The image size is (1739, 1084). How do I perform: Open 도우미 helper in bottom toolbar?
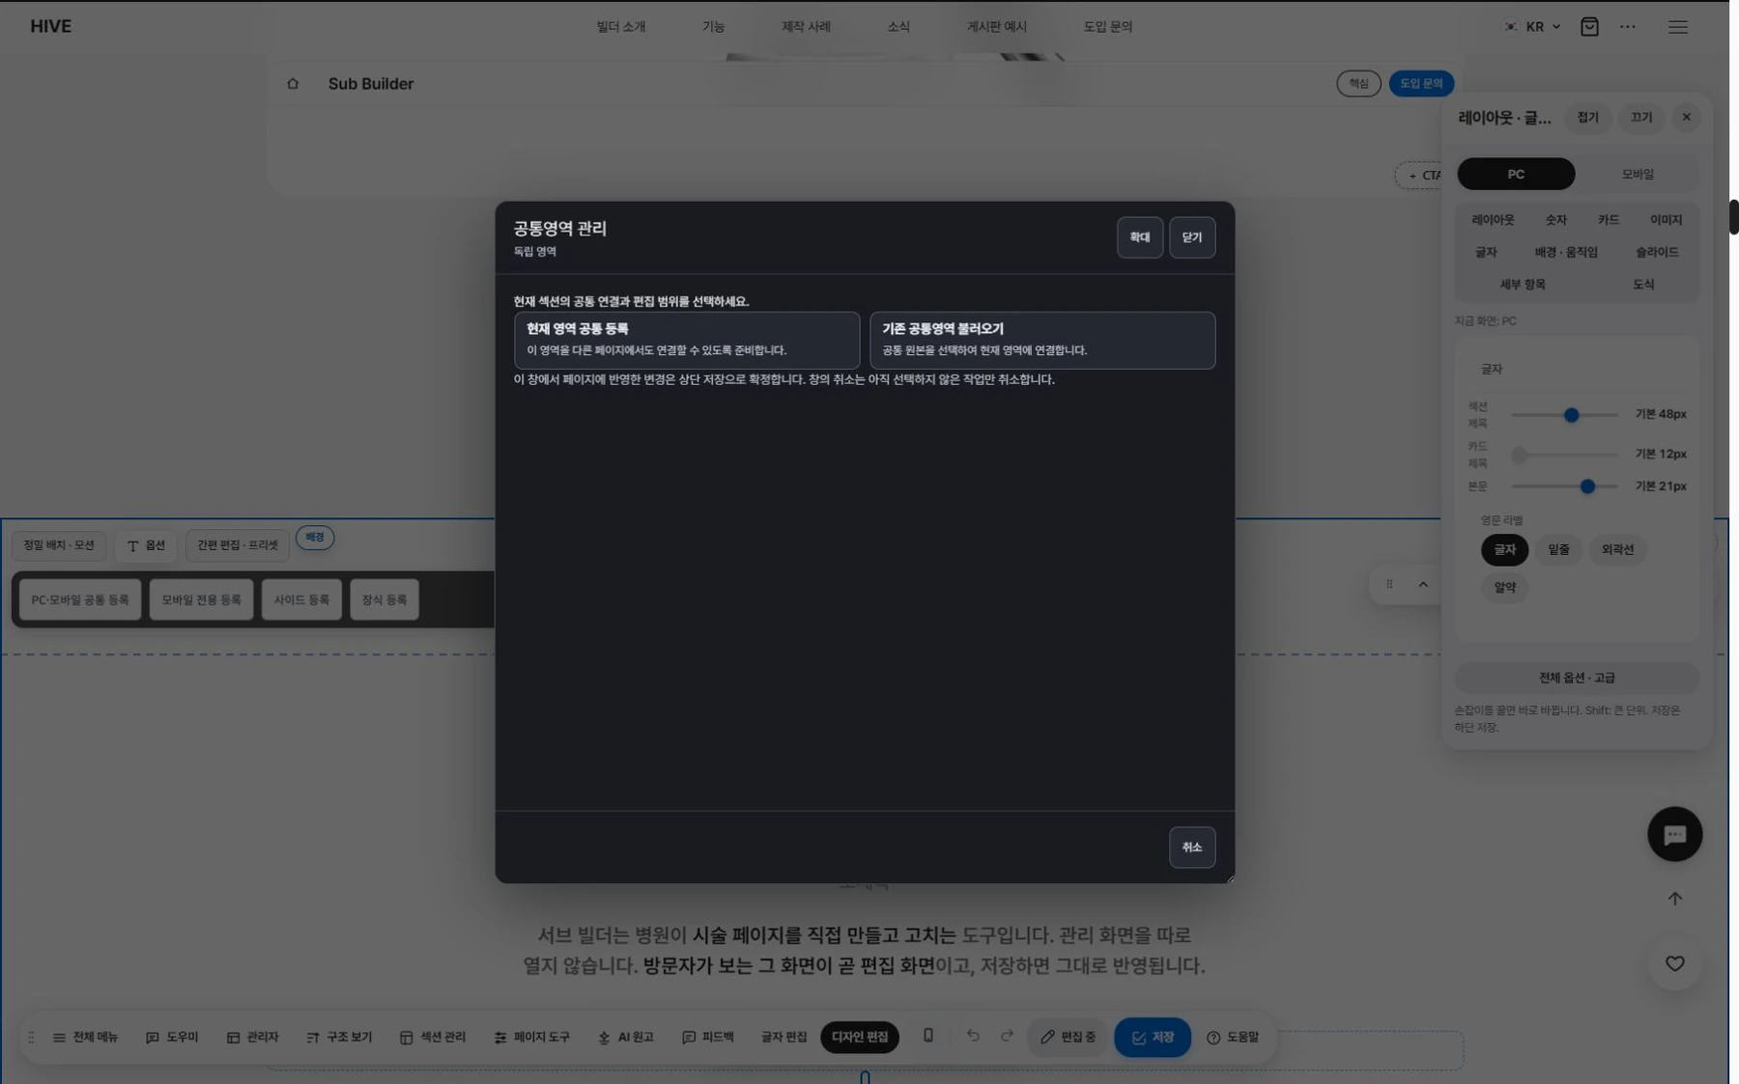pyautogui.click(x=172, y=1037)
